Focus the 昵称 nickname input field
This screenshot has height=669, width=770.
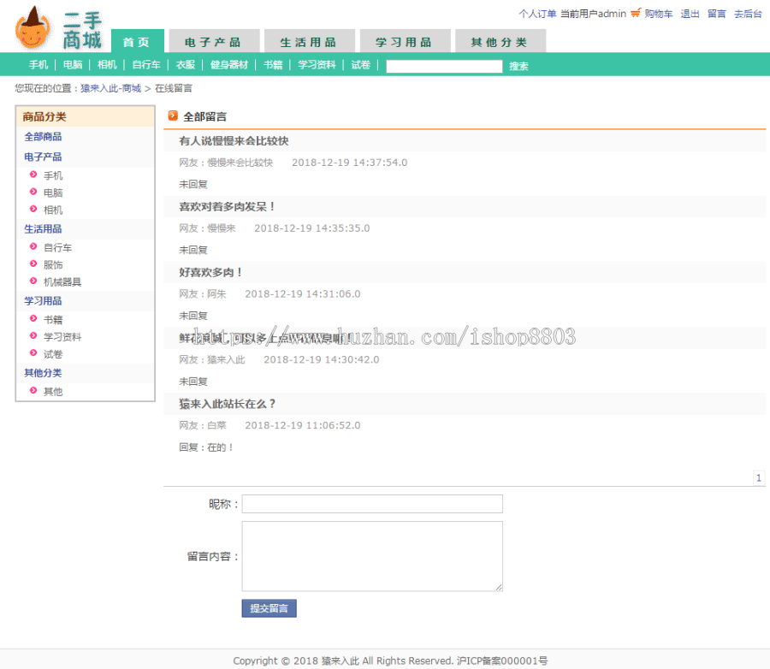(372, 504)
